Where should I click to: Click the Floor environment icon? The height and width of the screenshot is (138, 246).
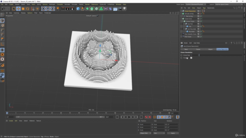115,9
